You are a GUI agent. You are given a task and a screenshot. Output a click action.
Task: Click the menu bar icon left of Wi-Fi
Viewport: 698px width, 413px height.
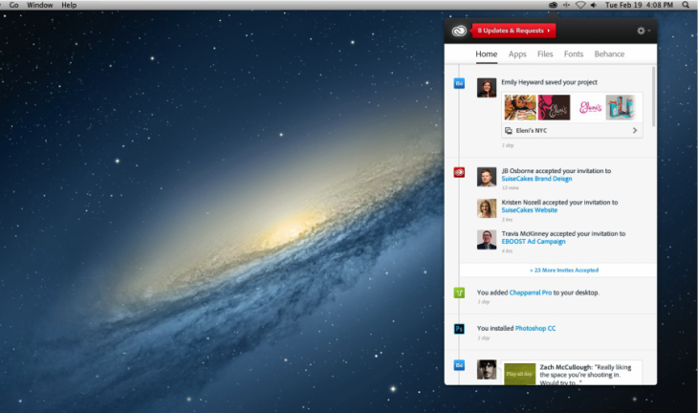coord(566,5)
